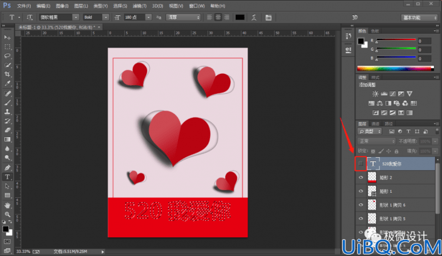Viewport: 442px width, 256px height.
Task: Select the Brush tool
Action: [8, 103]
